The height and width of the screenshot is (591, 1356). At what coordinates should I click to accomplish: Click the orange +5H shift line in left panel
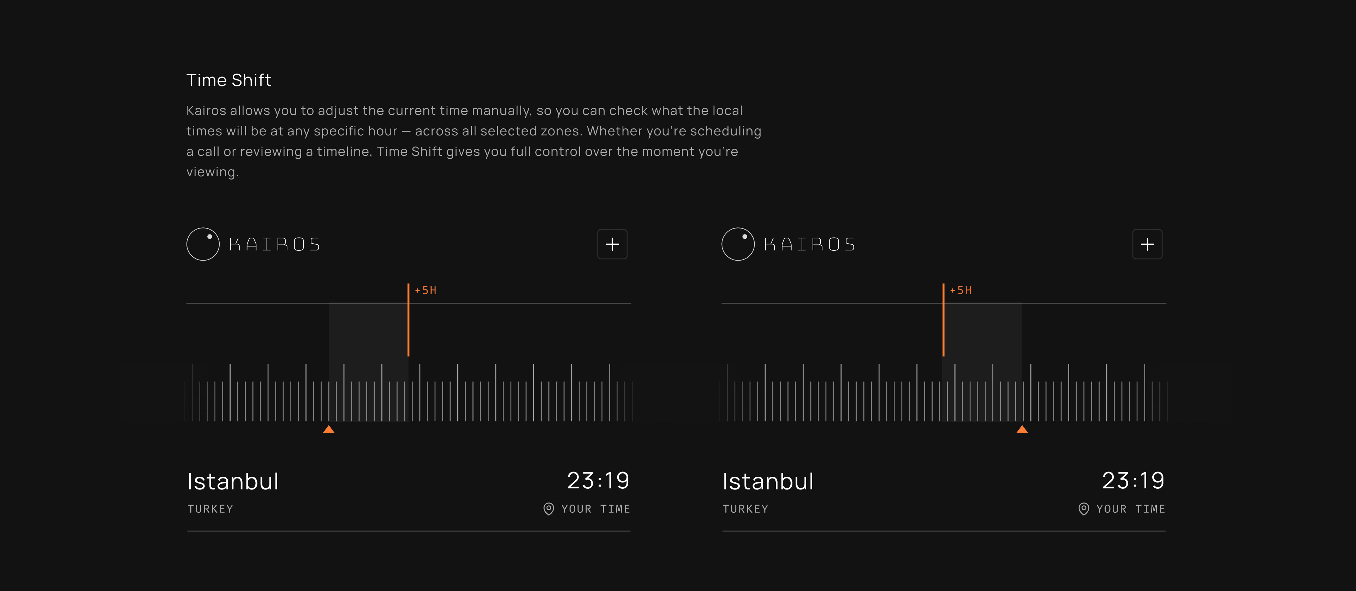pos(408,321)
